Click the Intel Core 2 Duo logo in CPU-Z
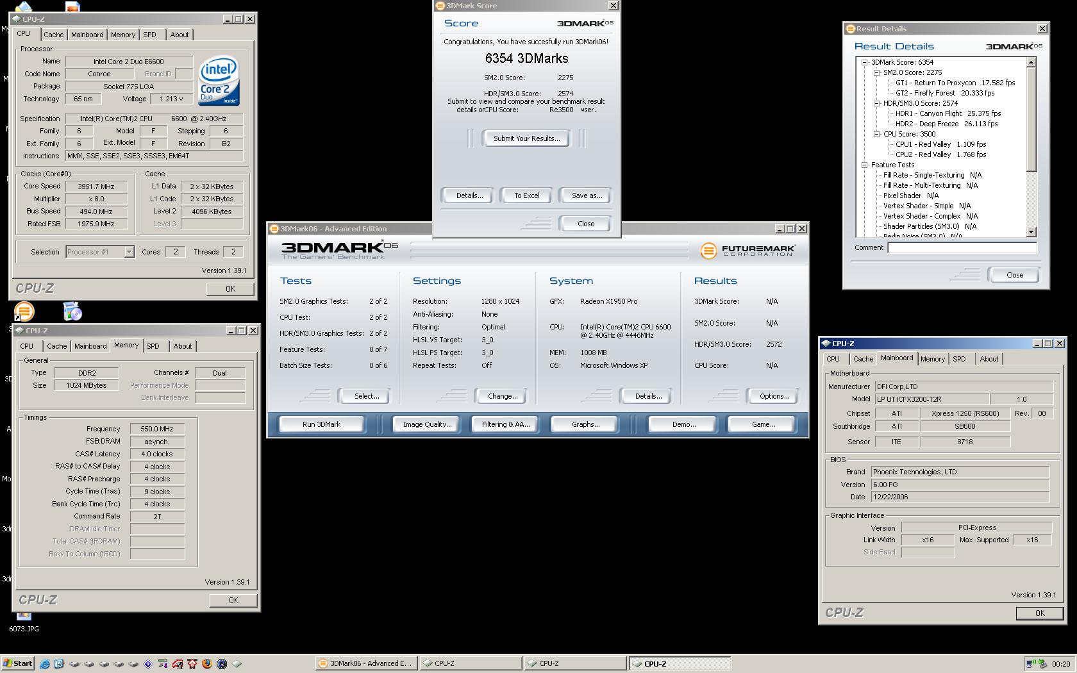Image resolution: width=1077 pixels, height=673 pixels. point(219,80)
